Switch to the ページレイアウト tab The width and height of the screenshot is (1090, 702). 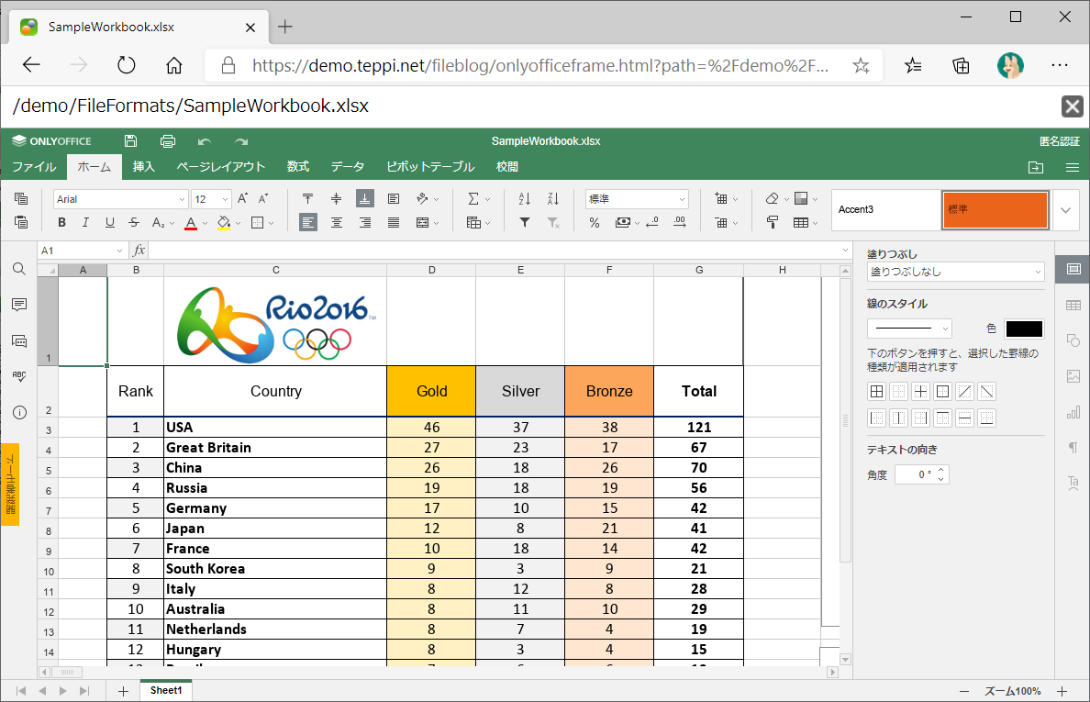pyautogui.click(x=221, y=167)
